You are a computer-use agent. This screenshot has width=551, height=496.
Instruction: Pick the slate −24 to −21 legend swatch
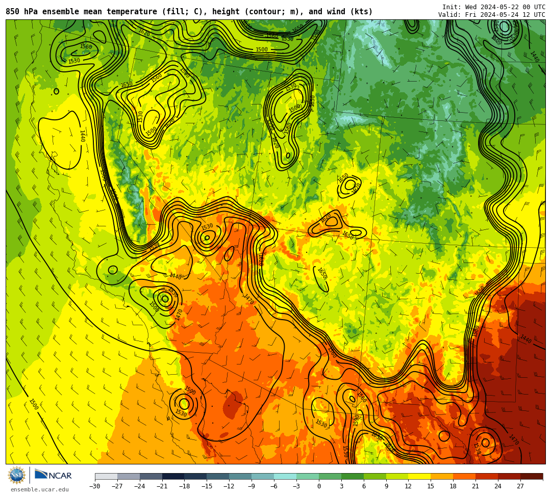[151, 476]
